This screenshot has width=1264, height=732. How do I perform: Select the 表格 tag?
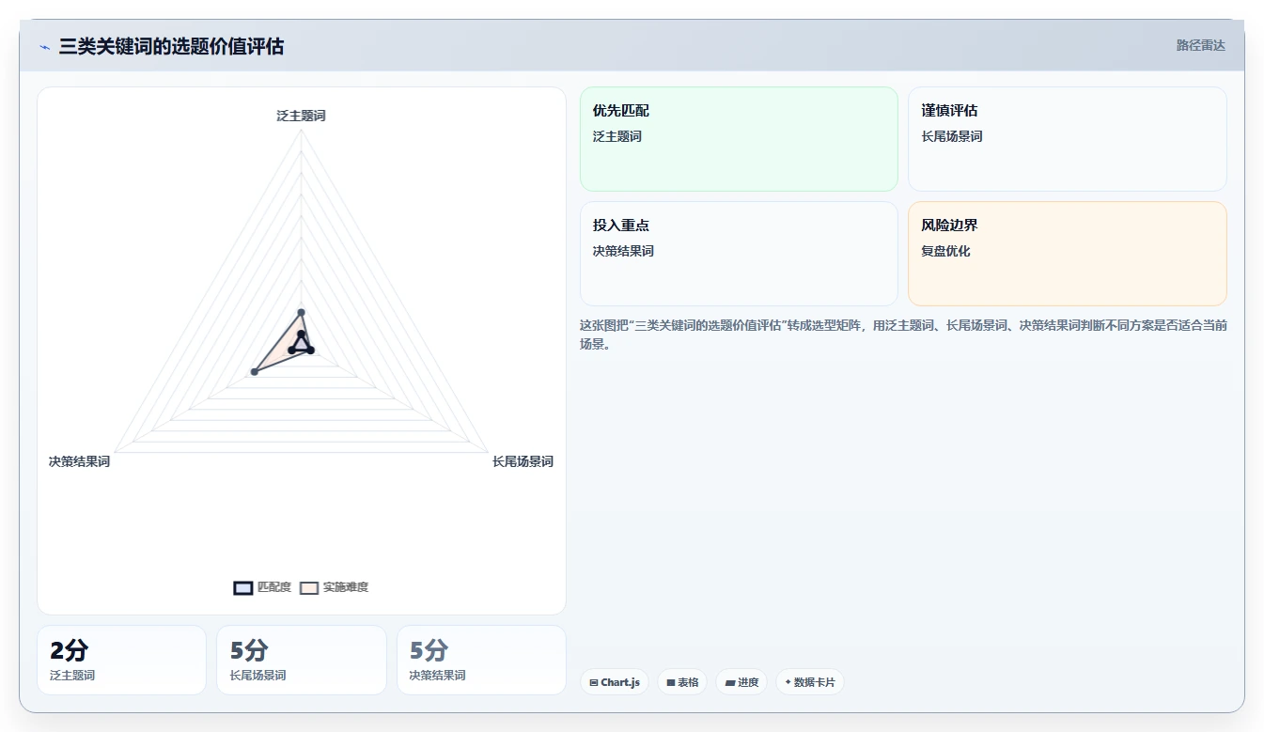pos(682,682)
